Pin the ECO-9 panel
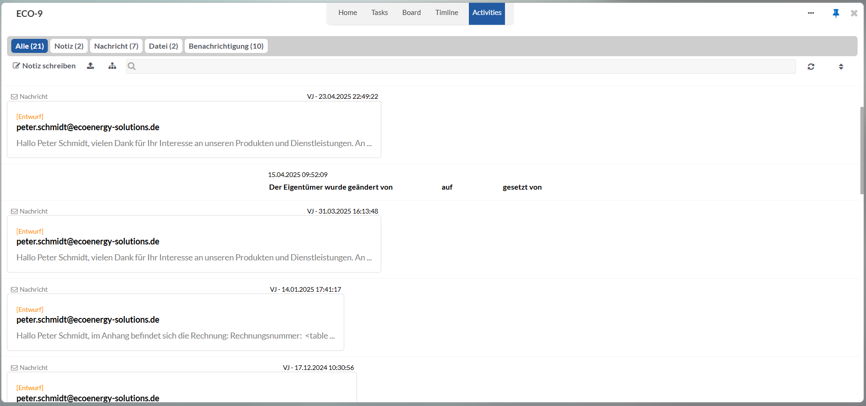 pos(836,14)
